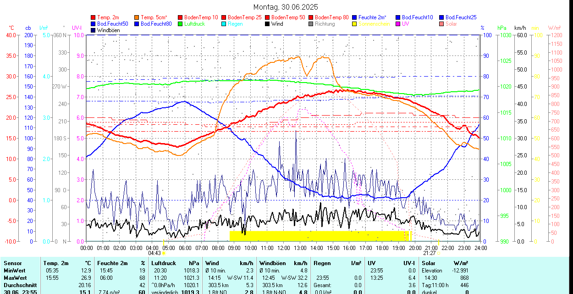Viewport: 573px width, 294px height.
Task: Click the wind gust maximum W-SW 32.2
Action: pyautogui.click(x=294, y=278)
